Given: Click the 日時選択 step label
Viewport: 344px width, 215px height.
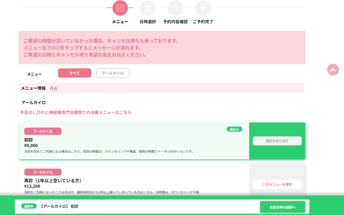Looking at the screenshot, I should tap(148, 22).
